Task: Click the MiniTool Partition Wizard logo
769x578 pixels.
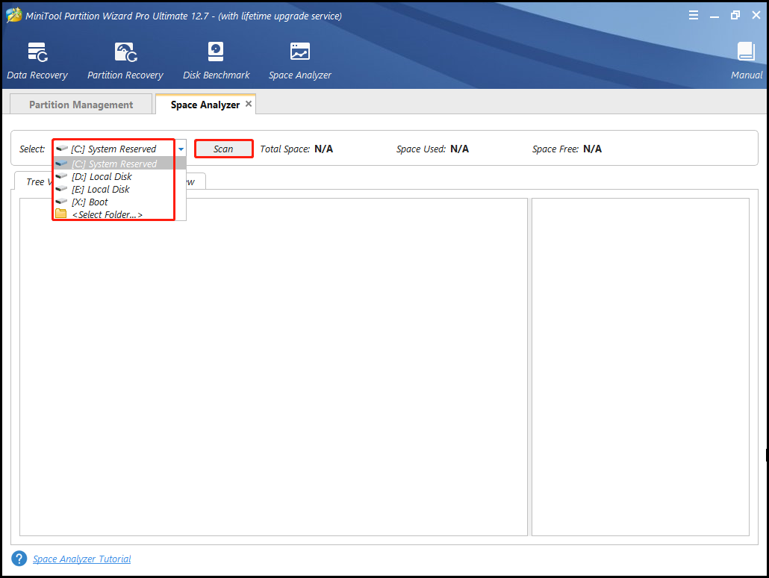Action: coord(13,14)
